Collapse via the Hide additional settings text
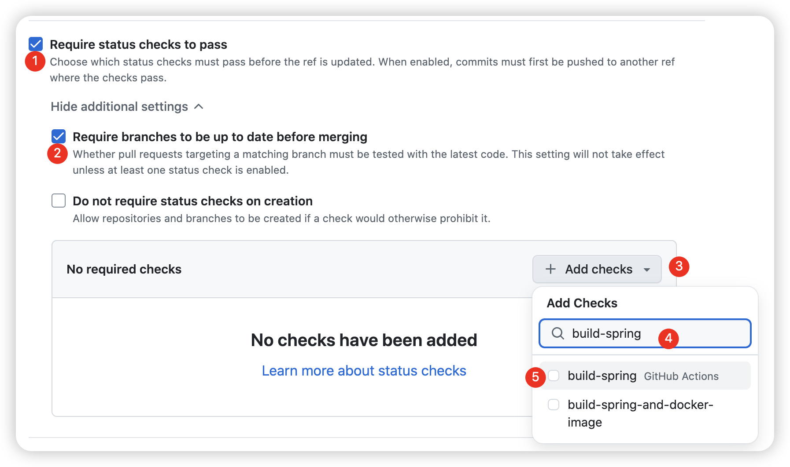Image resolution: width=790 pixels, height=467 pixels. [119, 106]
